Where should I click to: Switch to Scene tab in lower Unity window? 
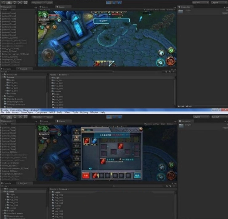point(44,121)
